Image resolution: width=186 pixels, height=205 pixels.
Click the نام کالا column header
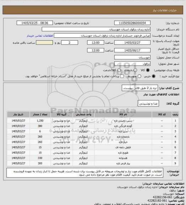123,114
